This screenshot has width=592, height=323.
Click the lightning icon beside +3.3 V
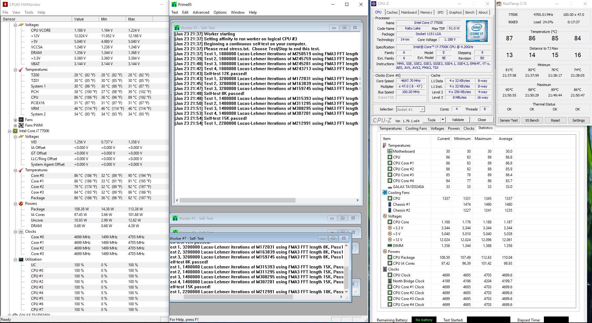390,228
